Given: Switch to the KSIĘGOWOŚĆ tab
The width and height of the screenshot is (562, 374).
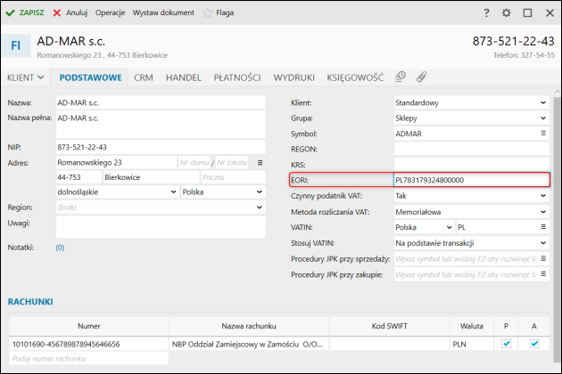Looking at the screenshot, I should click(x=354, y=77).
